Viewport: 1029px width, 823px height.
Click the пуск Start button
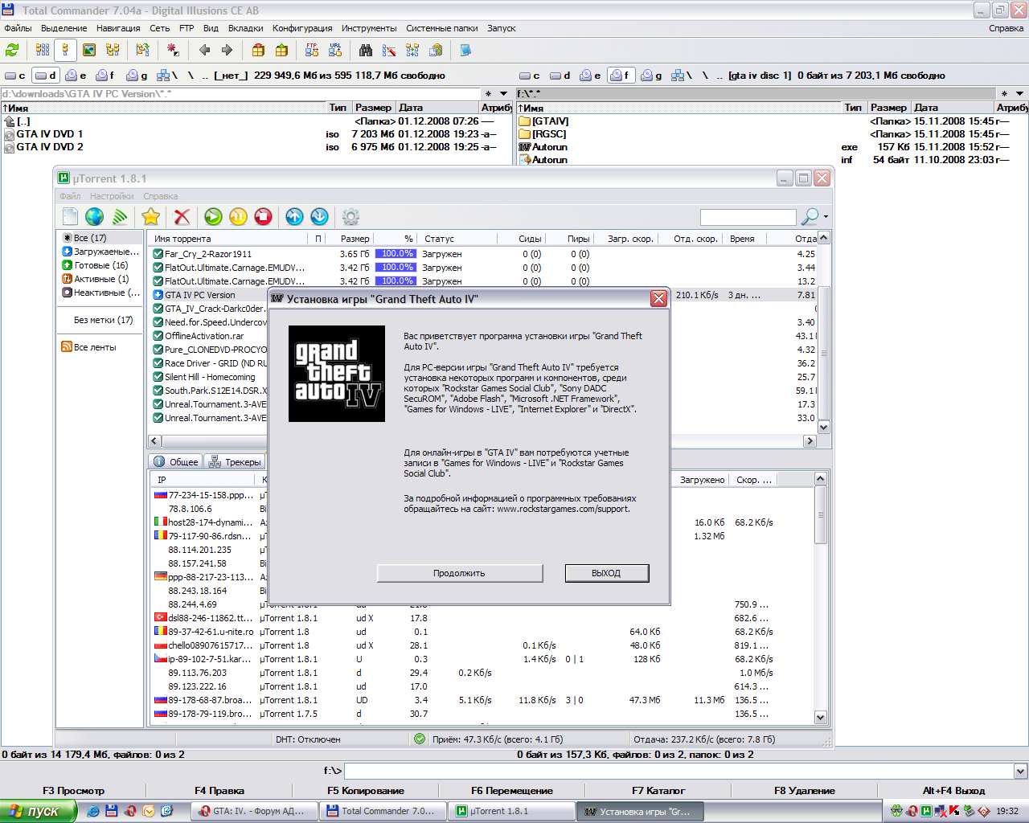38,811
